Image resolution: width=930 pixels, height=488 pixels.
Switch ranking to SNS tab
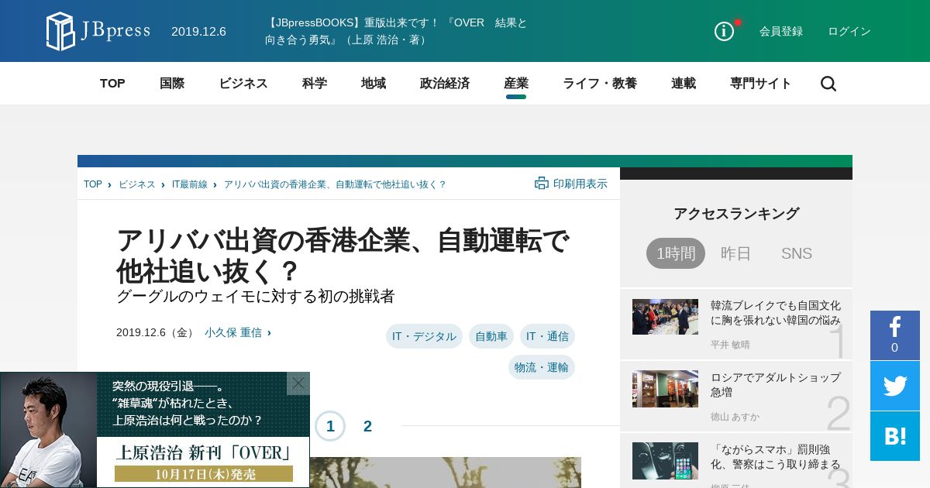[x=797, y=253]
